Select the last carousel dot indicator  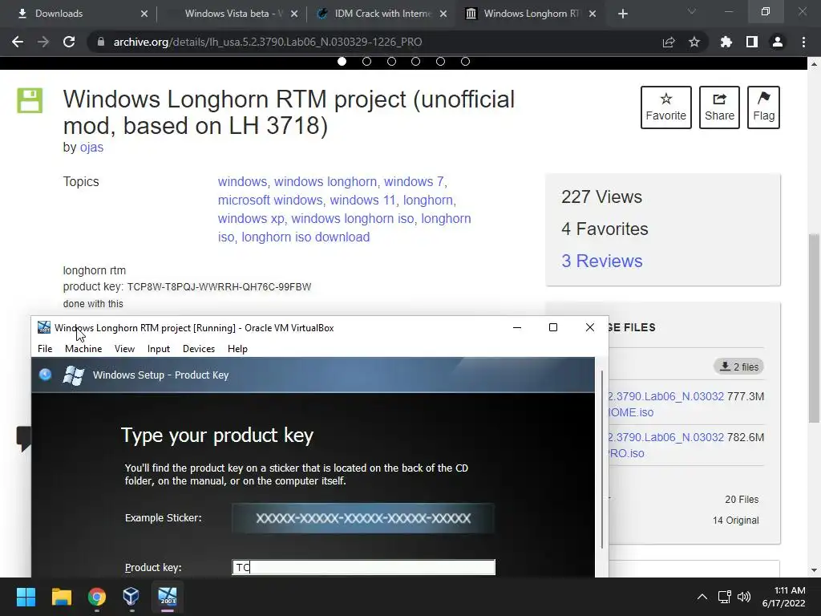tap(465, 61)
